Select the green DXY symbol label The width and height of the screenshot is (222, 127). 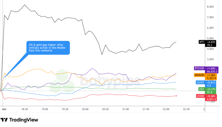pos(201,89)
